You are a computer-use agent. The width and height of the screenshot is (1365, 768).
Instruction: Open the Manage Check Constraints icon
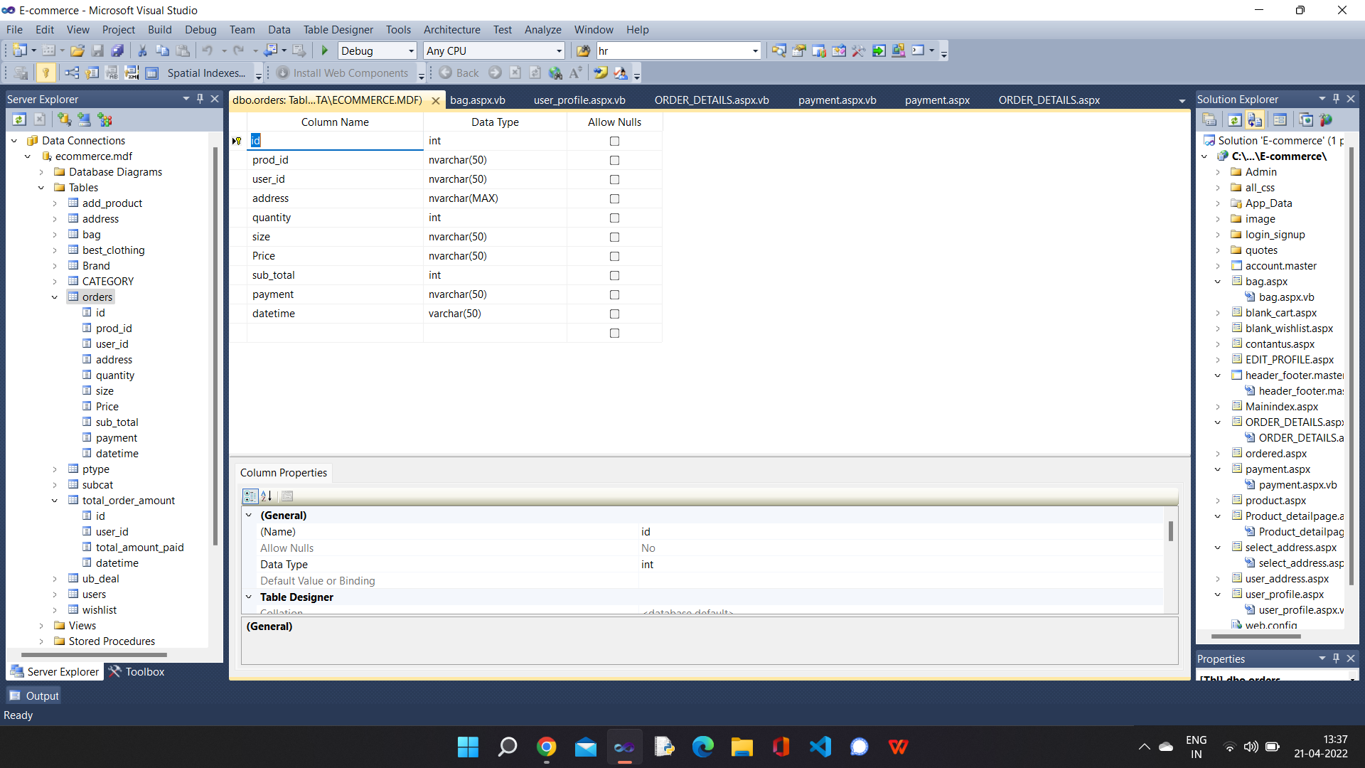(151, 73)
